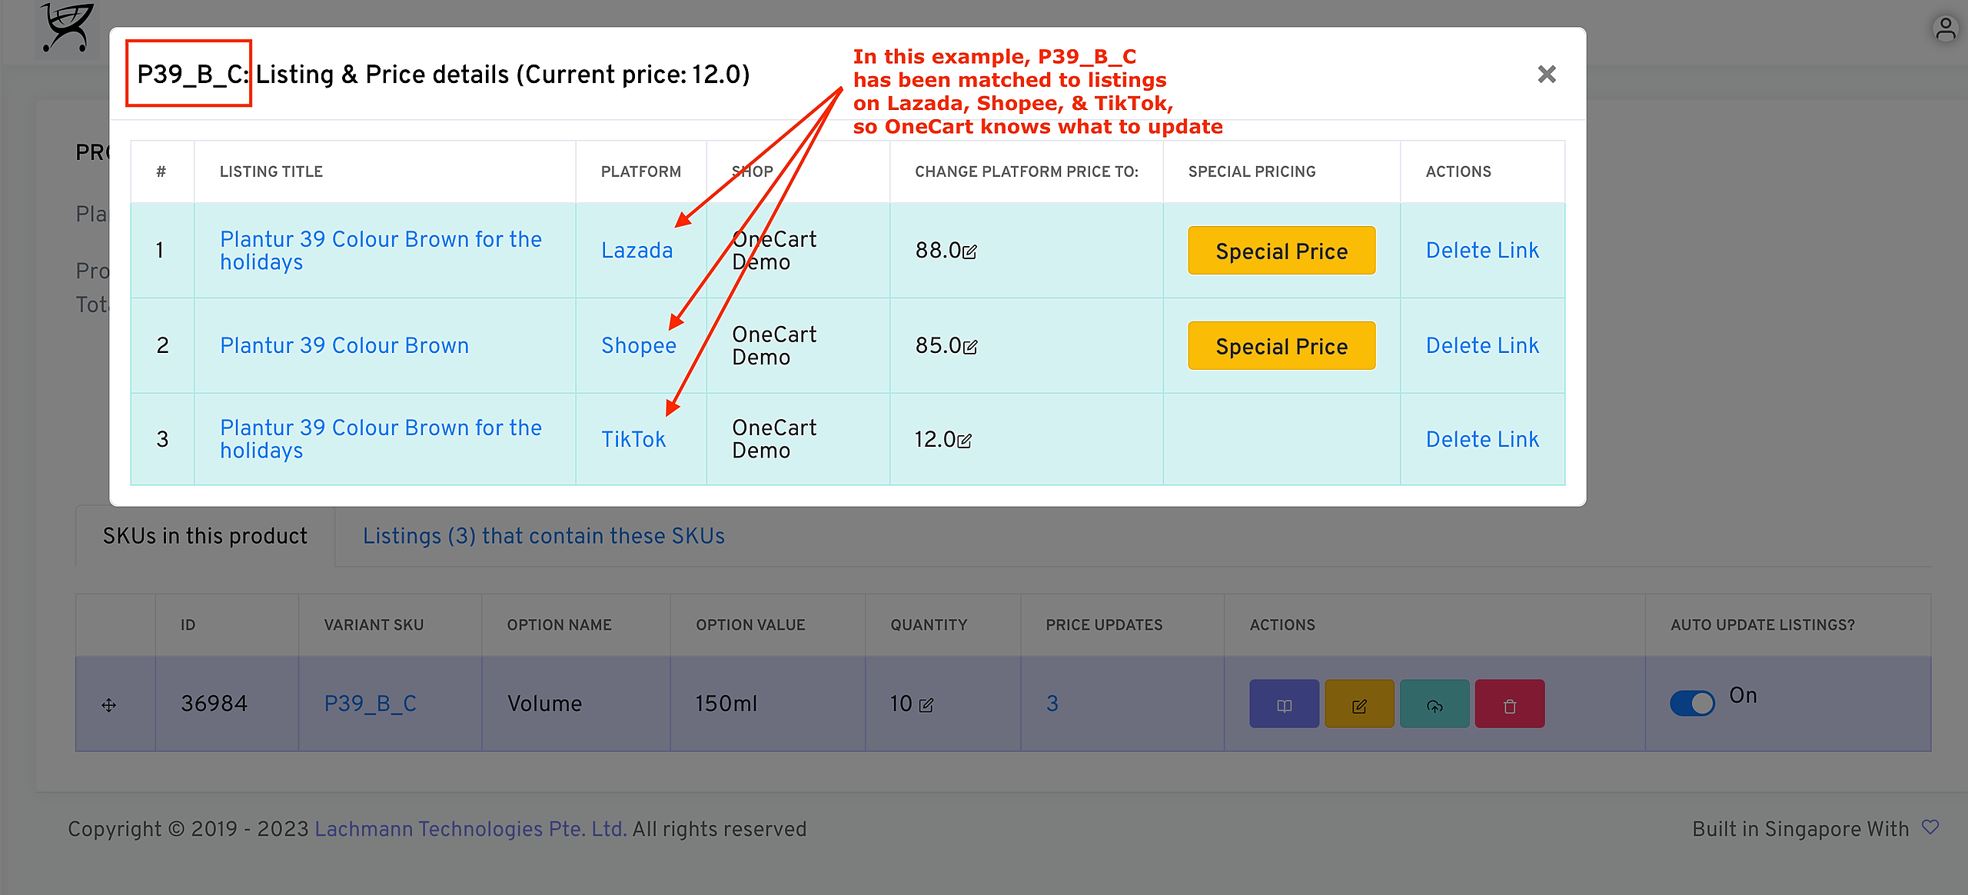Click the green cloud upload action button
The height and width of the screenshot is (895, 1968).
pos(1434,704)
